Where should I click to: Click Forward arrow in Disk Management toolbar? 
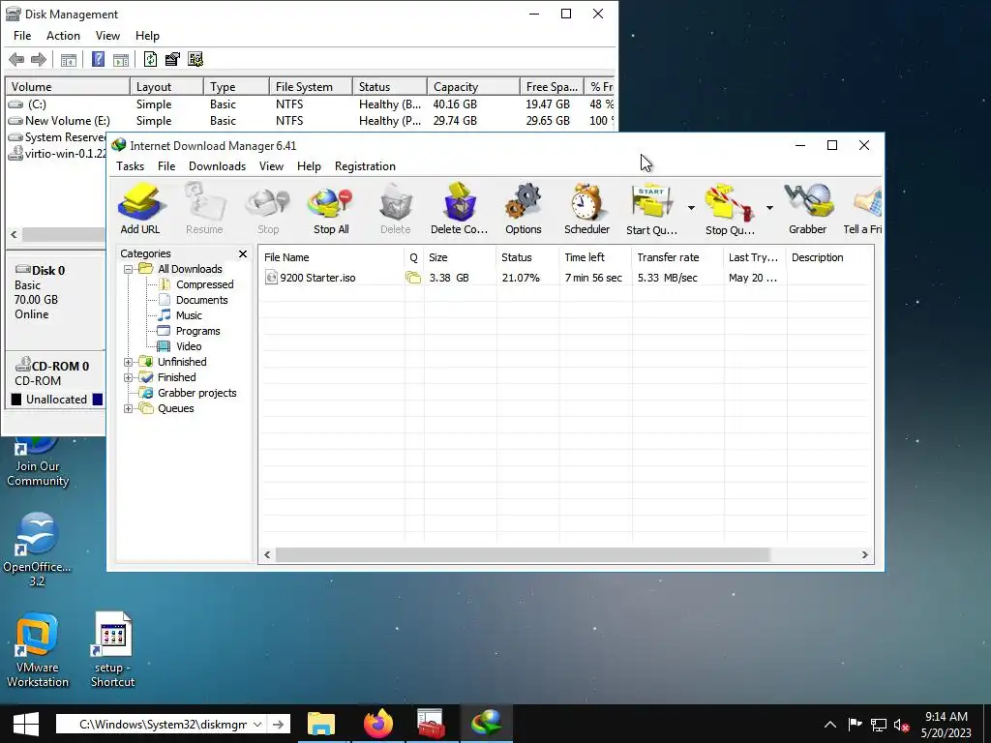pyautogui.click(x=39, y=59)
